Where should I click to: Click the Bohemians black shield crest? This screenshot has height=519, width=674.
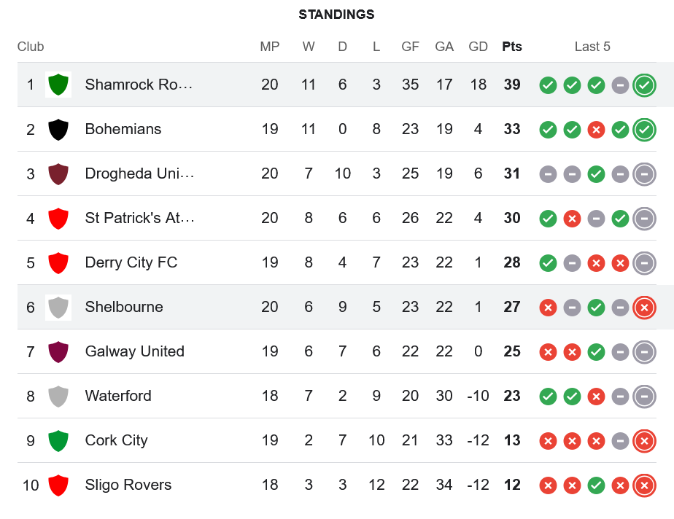58,129
